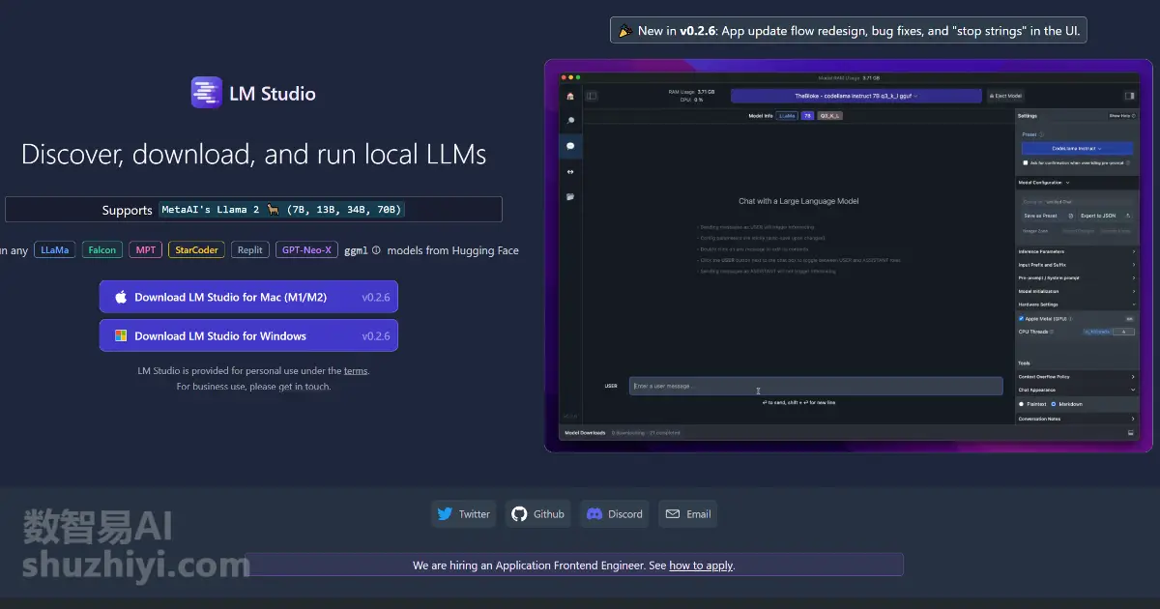
Task: Click the user message input field
Action: pos(816,386)
